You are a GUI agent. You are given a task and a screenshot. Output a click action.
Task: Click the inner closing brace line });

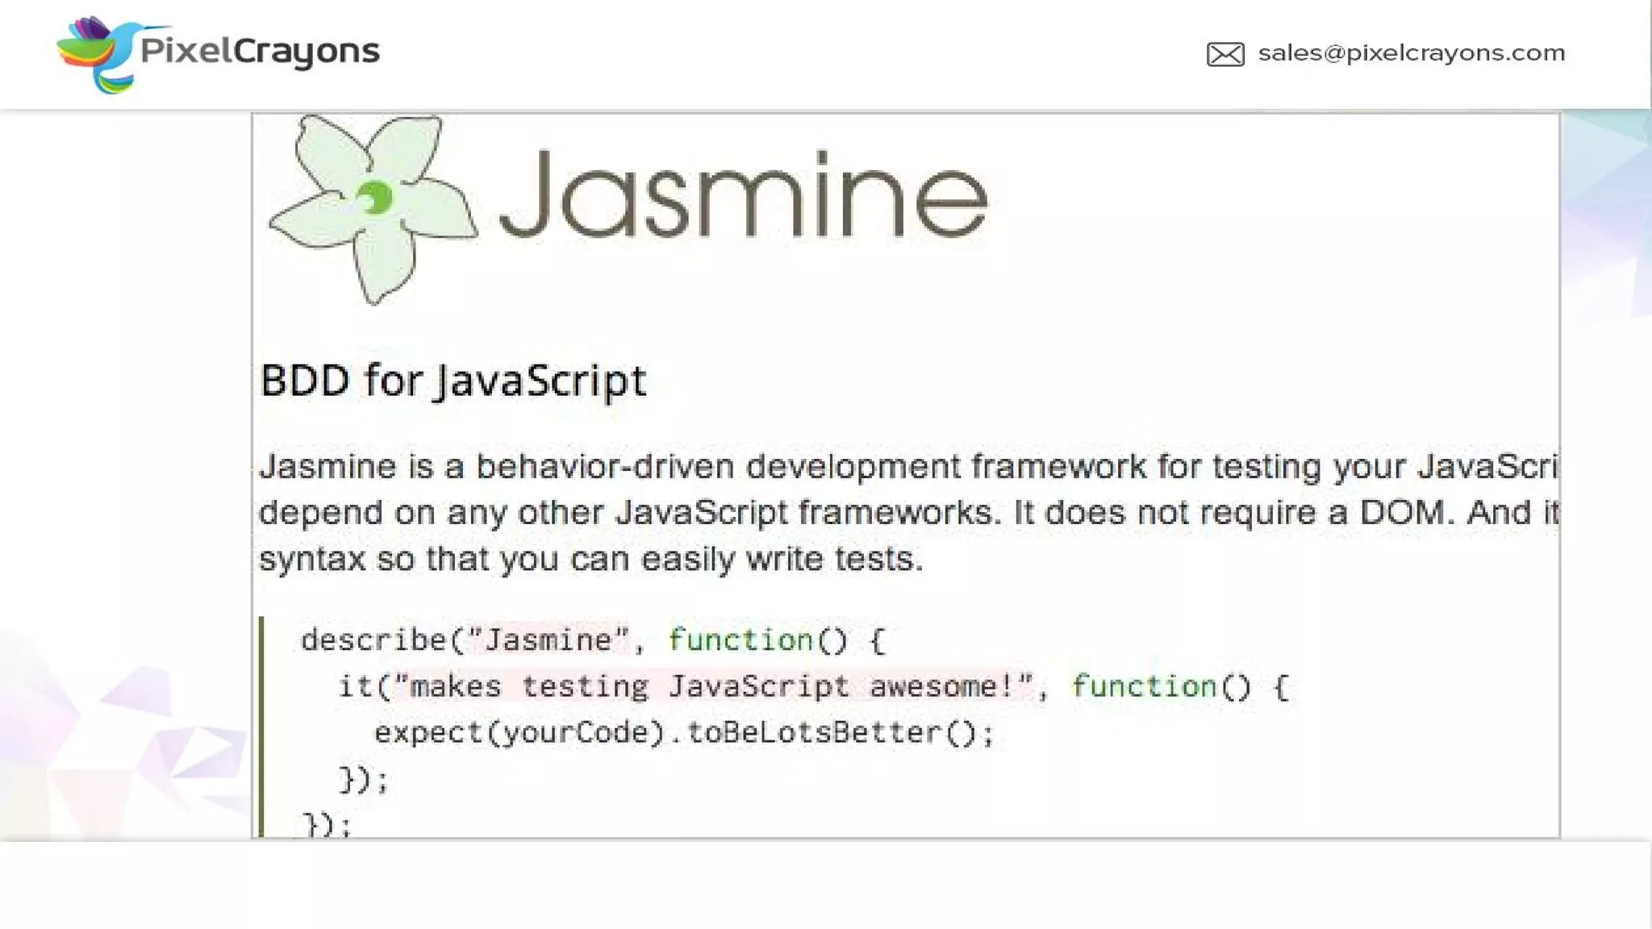click(364, 780)
